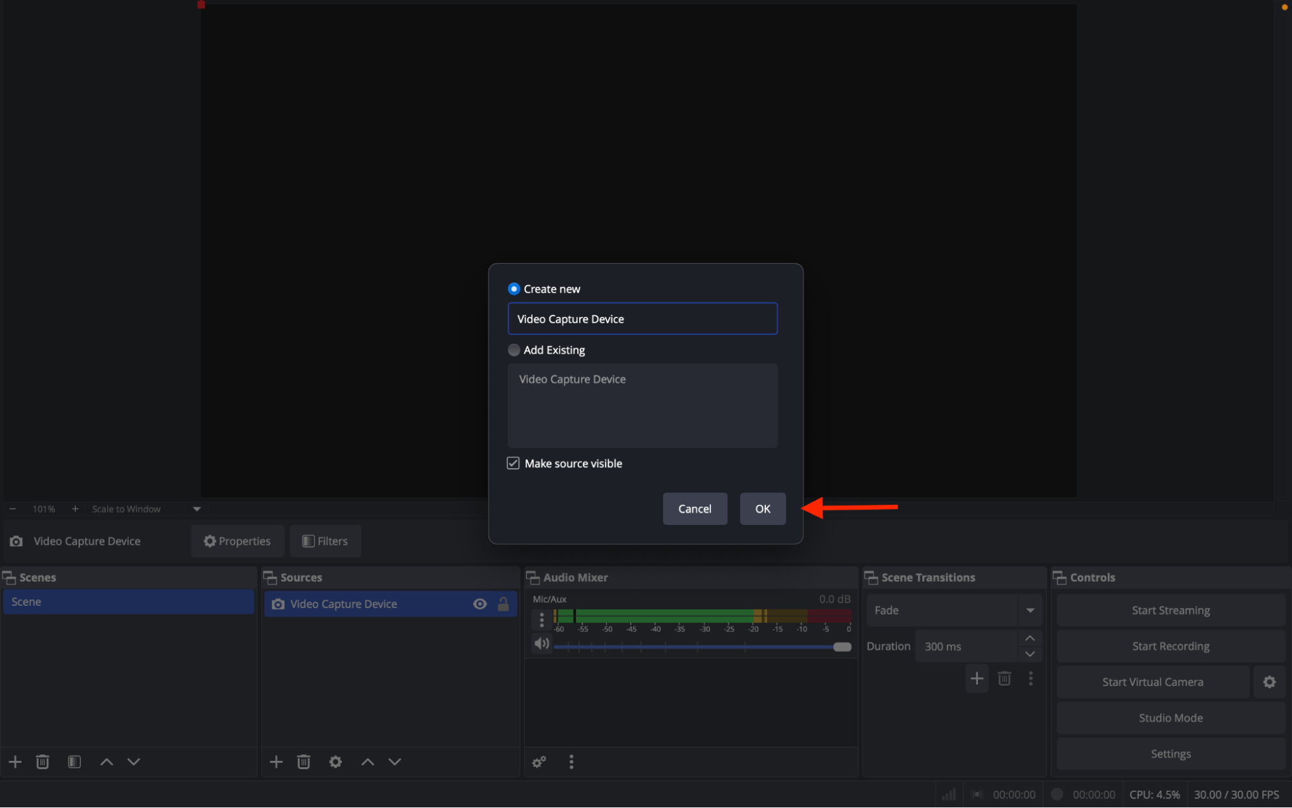Image resolution: width=1292 pixels, height=808 pixels.
Task: Open scene filters icon in Scenes panel
Action: click(74, 761)
